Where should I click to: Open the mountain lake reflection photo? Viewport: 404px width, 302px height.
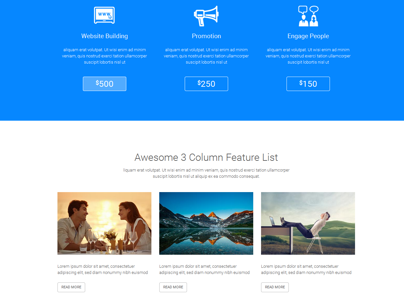click(206, 223)
